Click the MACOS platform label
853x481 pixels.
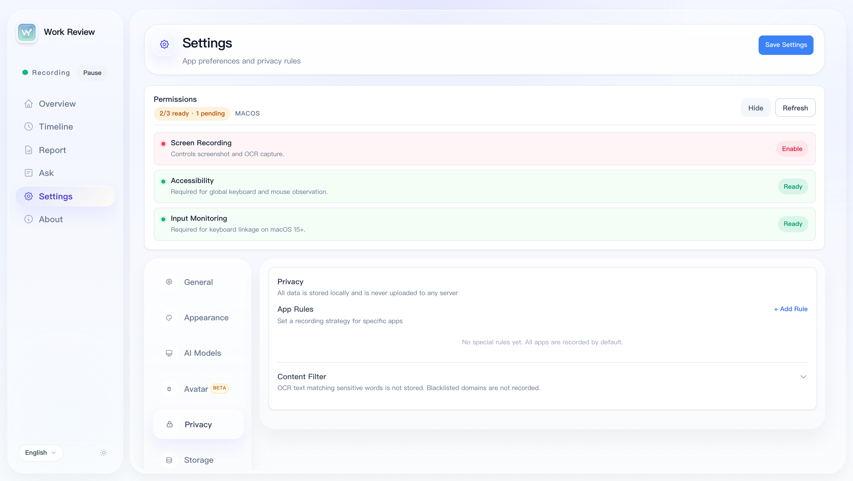[x=247, y=113]
